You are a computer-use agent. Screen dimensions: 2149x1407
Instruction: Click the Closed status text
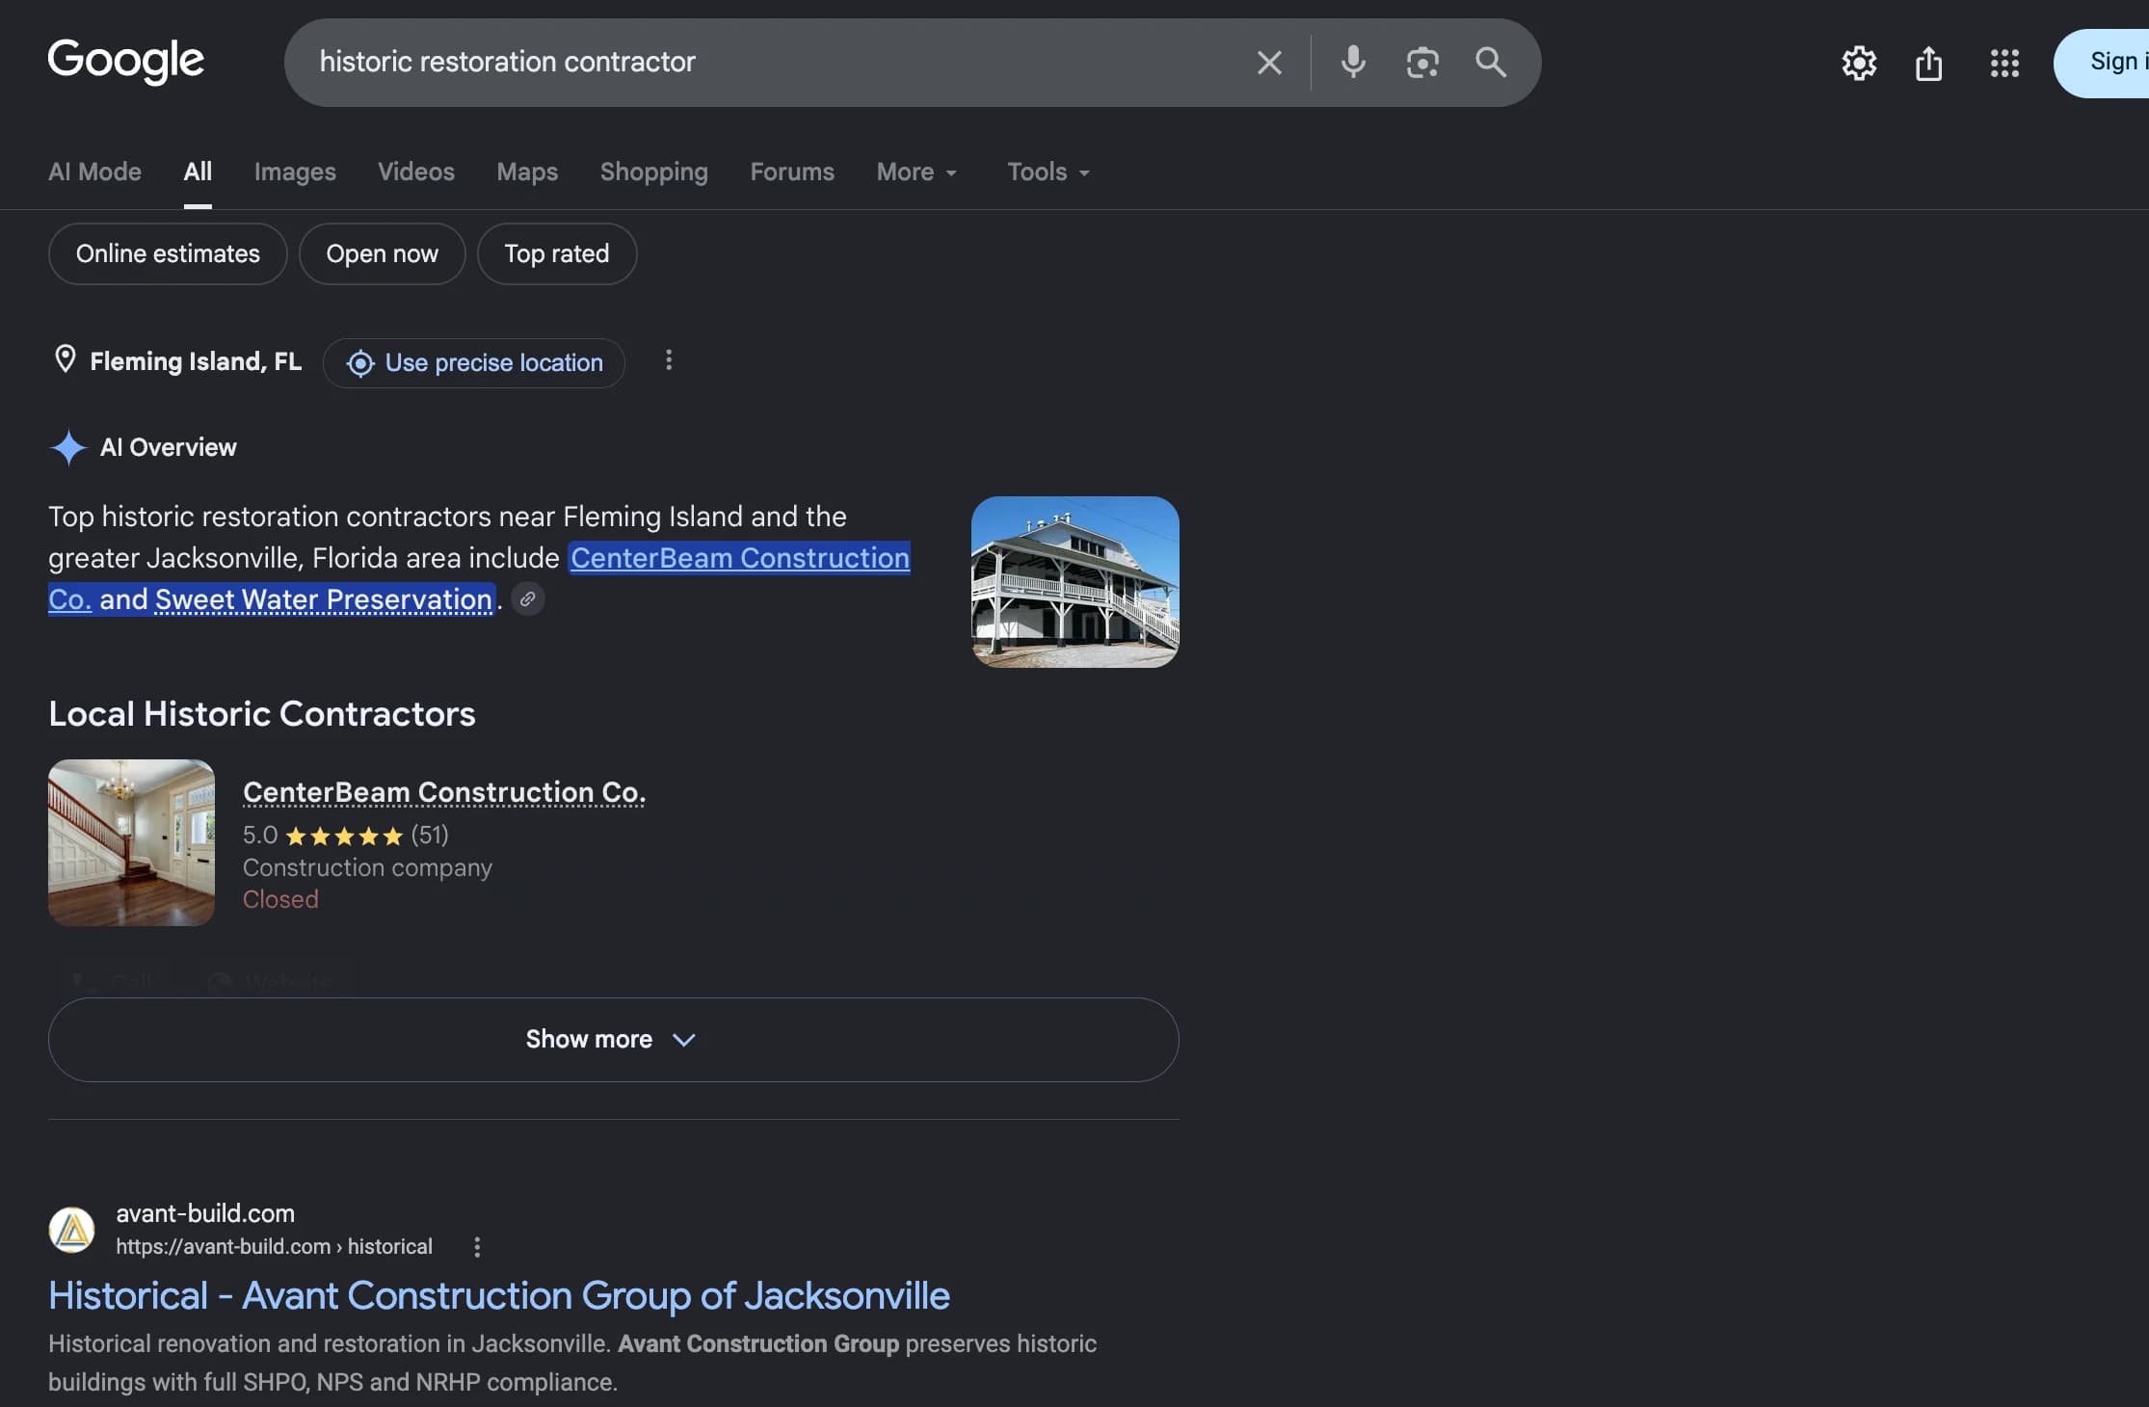[x=280, y=899]
